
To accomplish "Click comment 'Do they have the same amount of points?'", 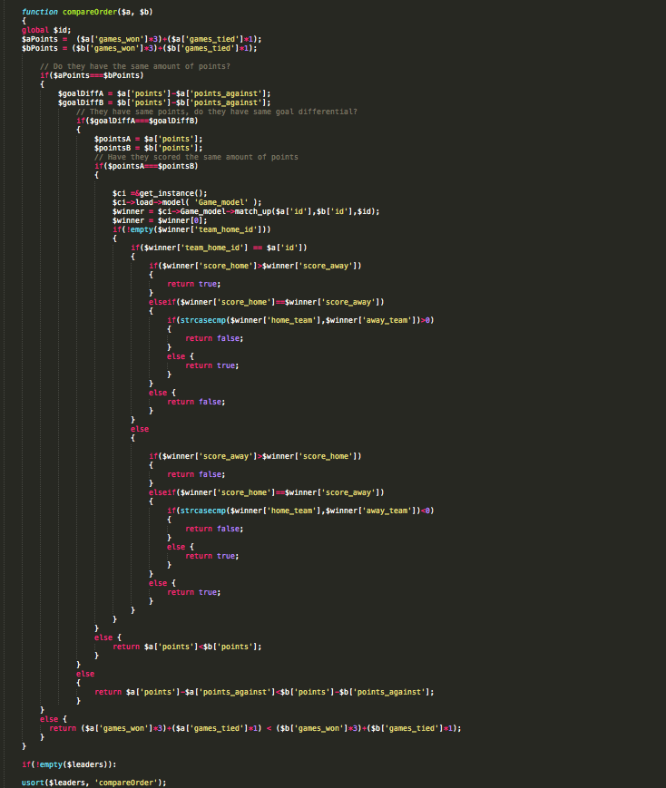I will [x=135, y=66].
